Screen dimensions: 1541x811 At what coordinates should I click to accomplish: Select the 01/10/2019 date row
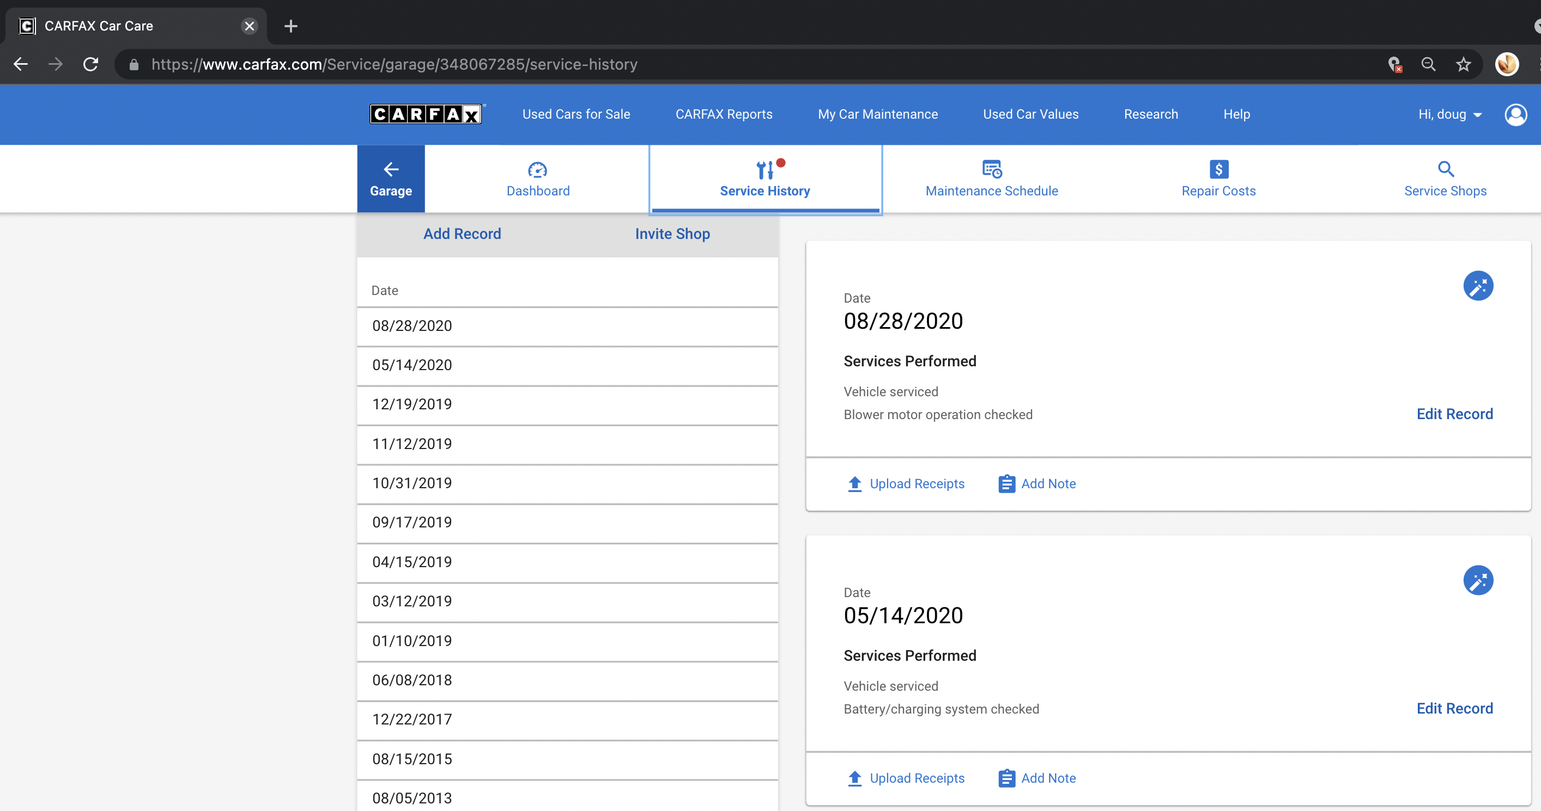coord(567,641)
